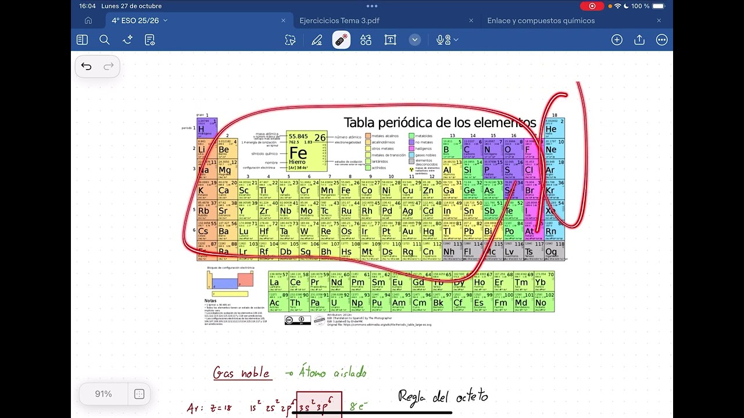The width and height of the screenshot is (744, 418).
Task: Open the page thumbnails sidebar
Action: pos(82,39)
